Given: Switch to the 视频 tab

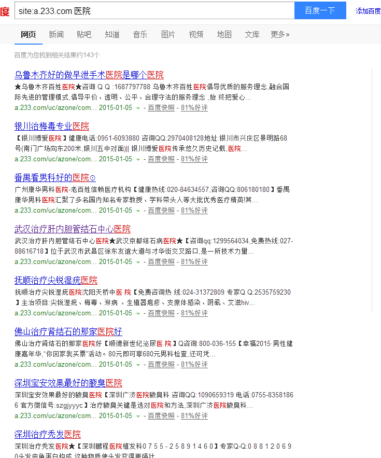Looking at the screenshot, I should pos(196,34).
